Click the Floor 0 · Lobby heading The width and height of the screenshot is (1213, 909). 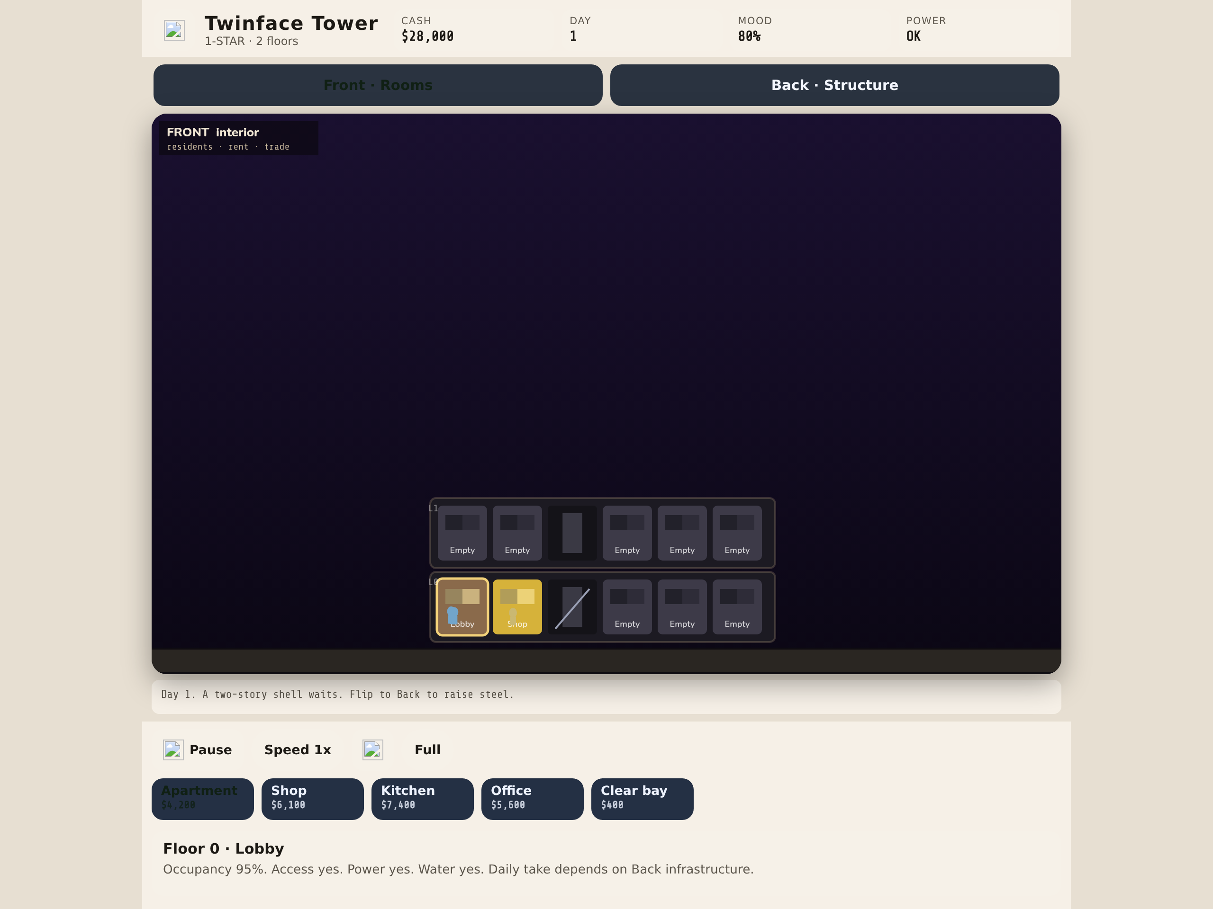[x=223, y=848]
